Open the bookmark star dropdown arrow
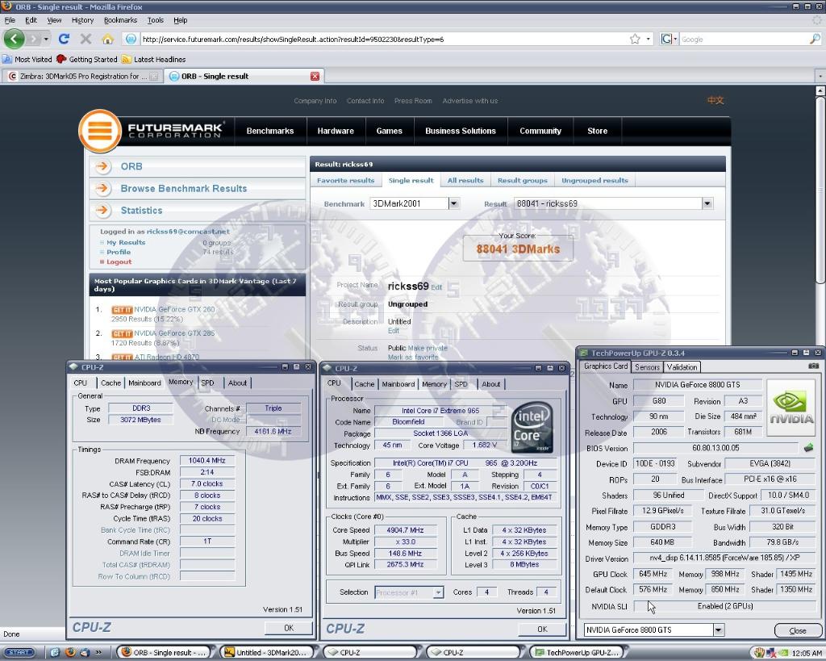The height and width of the screenshot is (661, 826). tap(648, 39)
